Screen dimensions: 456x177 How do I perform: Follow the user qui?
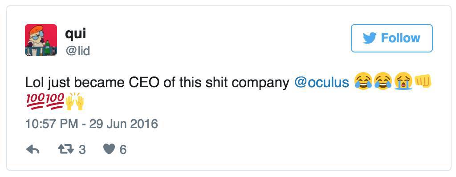[392, 38]
